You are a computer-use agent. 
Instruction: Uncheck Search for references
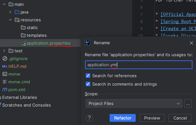[x=88, y=76]
